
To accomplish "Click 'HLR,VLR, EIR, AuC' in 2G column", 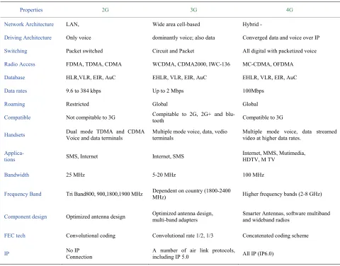I will [91, 78].
